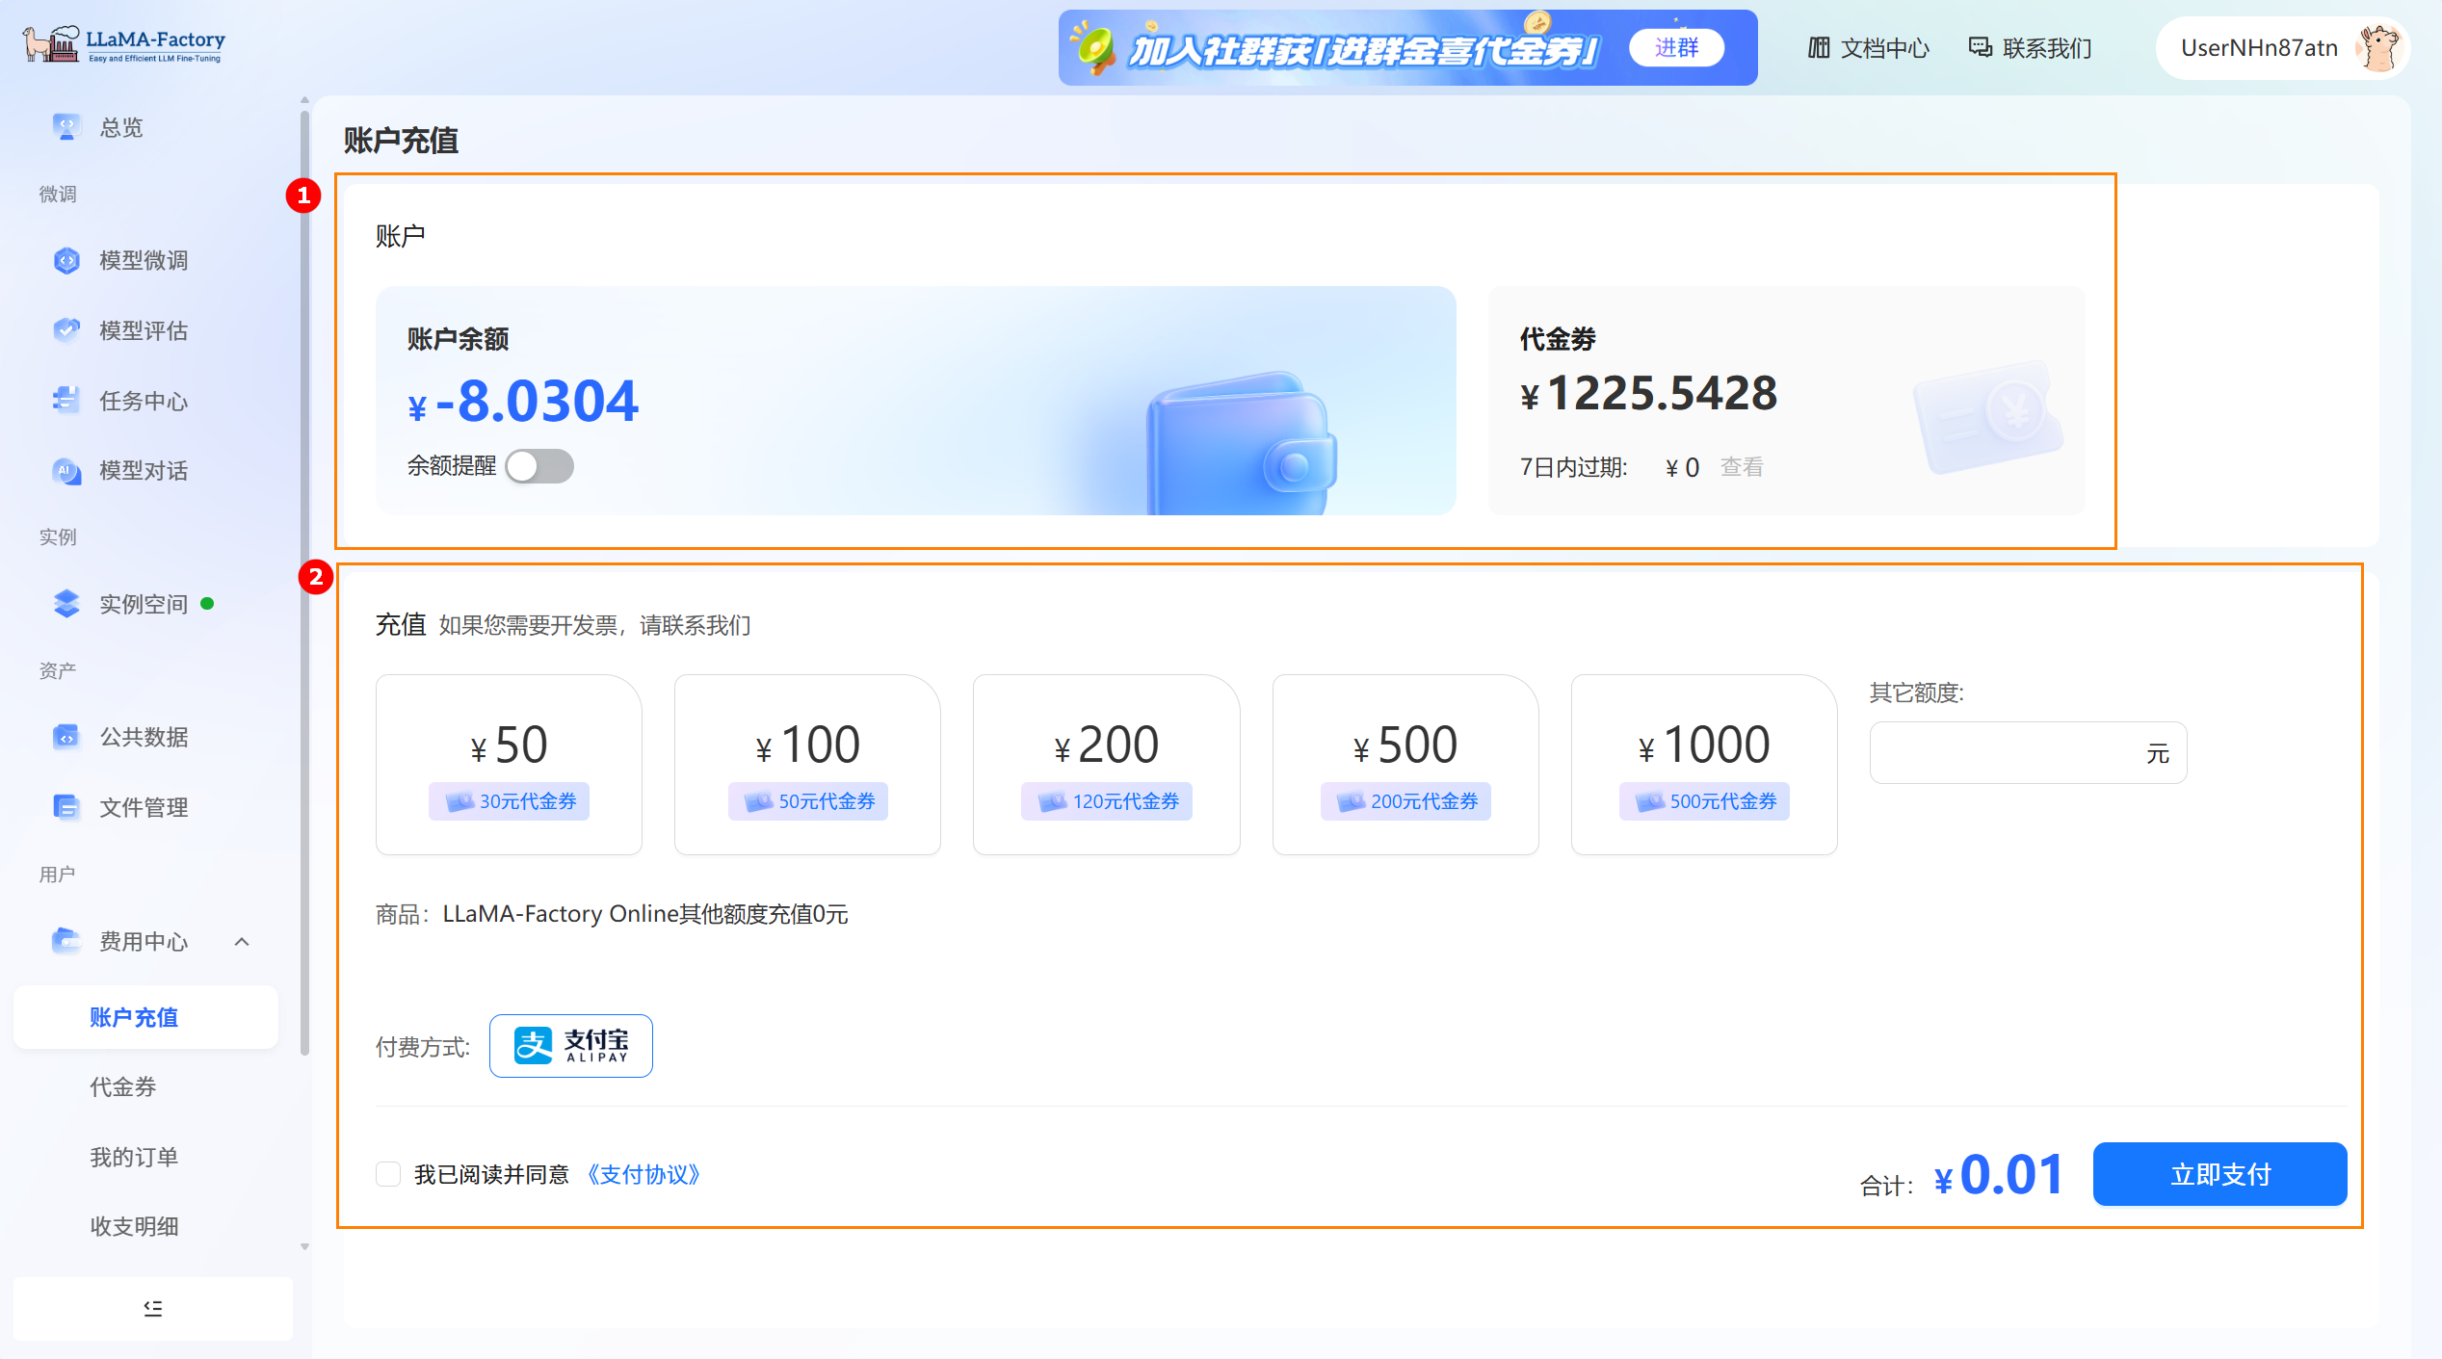The width and height of the screenshot is (2442, 1359).
Task: Check the 我已阅读并同意 agreement checkbox
Action: click(388, 1174)
